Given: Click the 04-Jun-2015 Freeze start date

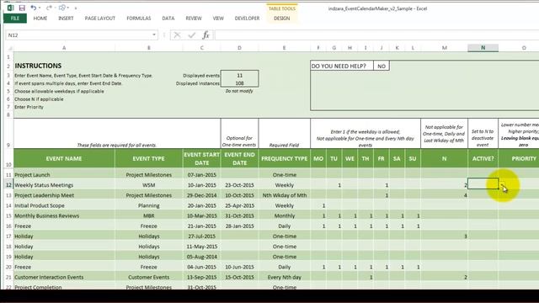Looking at the screenshot, I should [202, 267].
